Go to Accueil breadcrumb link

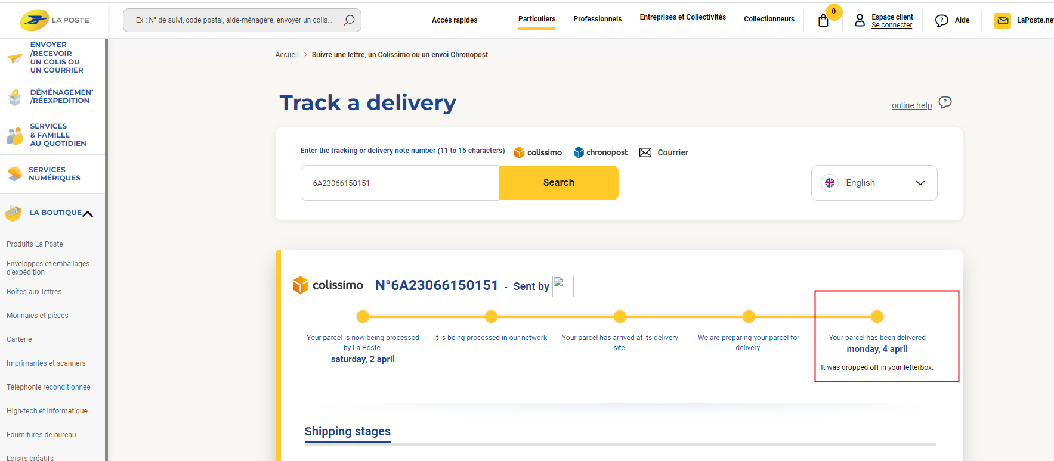click(287, 55)
